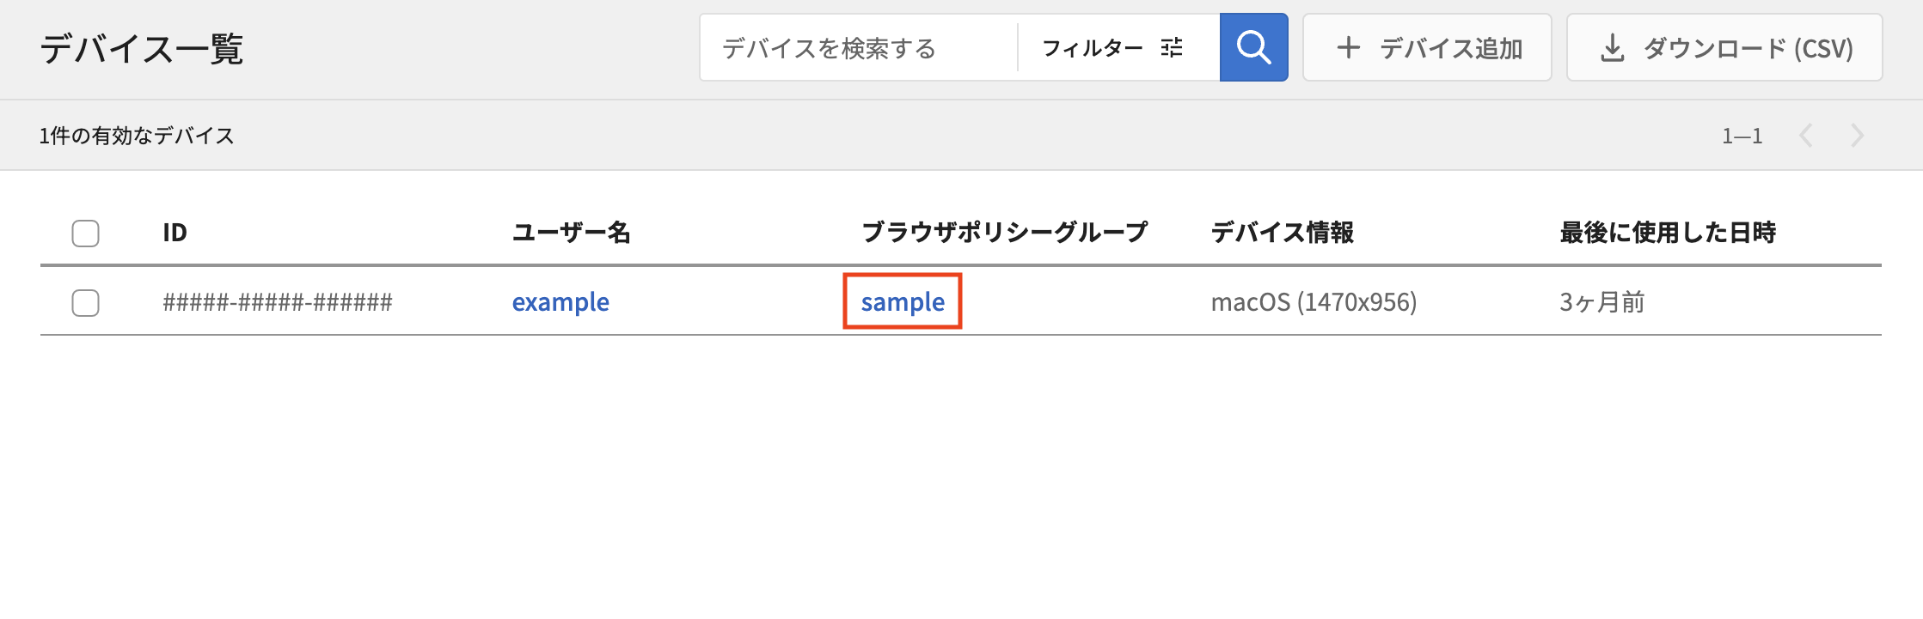The width and height of the screenshot is (1923, 619).
Task: Click the デバイス追加 button
Action: [x=1427, y=47]
